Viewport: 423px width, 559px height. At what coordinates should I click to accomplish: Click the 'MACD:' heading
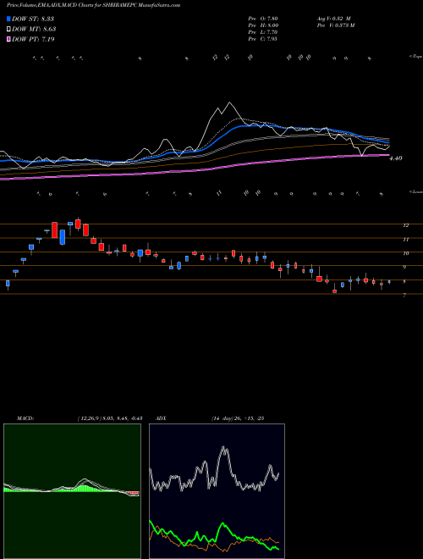click(25, 418)
